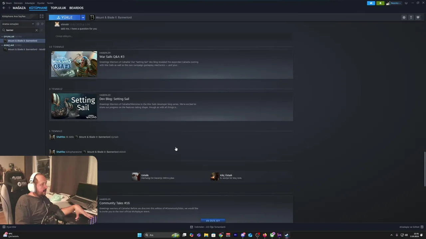The width and height of the screenshot is (426, 239).
Task: Collapse the ARAÇLAR category
Action: (2, 45)
